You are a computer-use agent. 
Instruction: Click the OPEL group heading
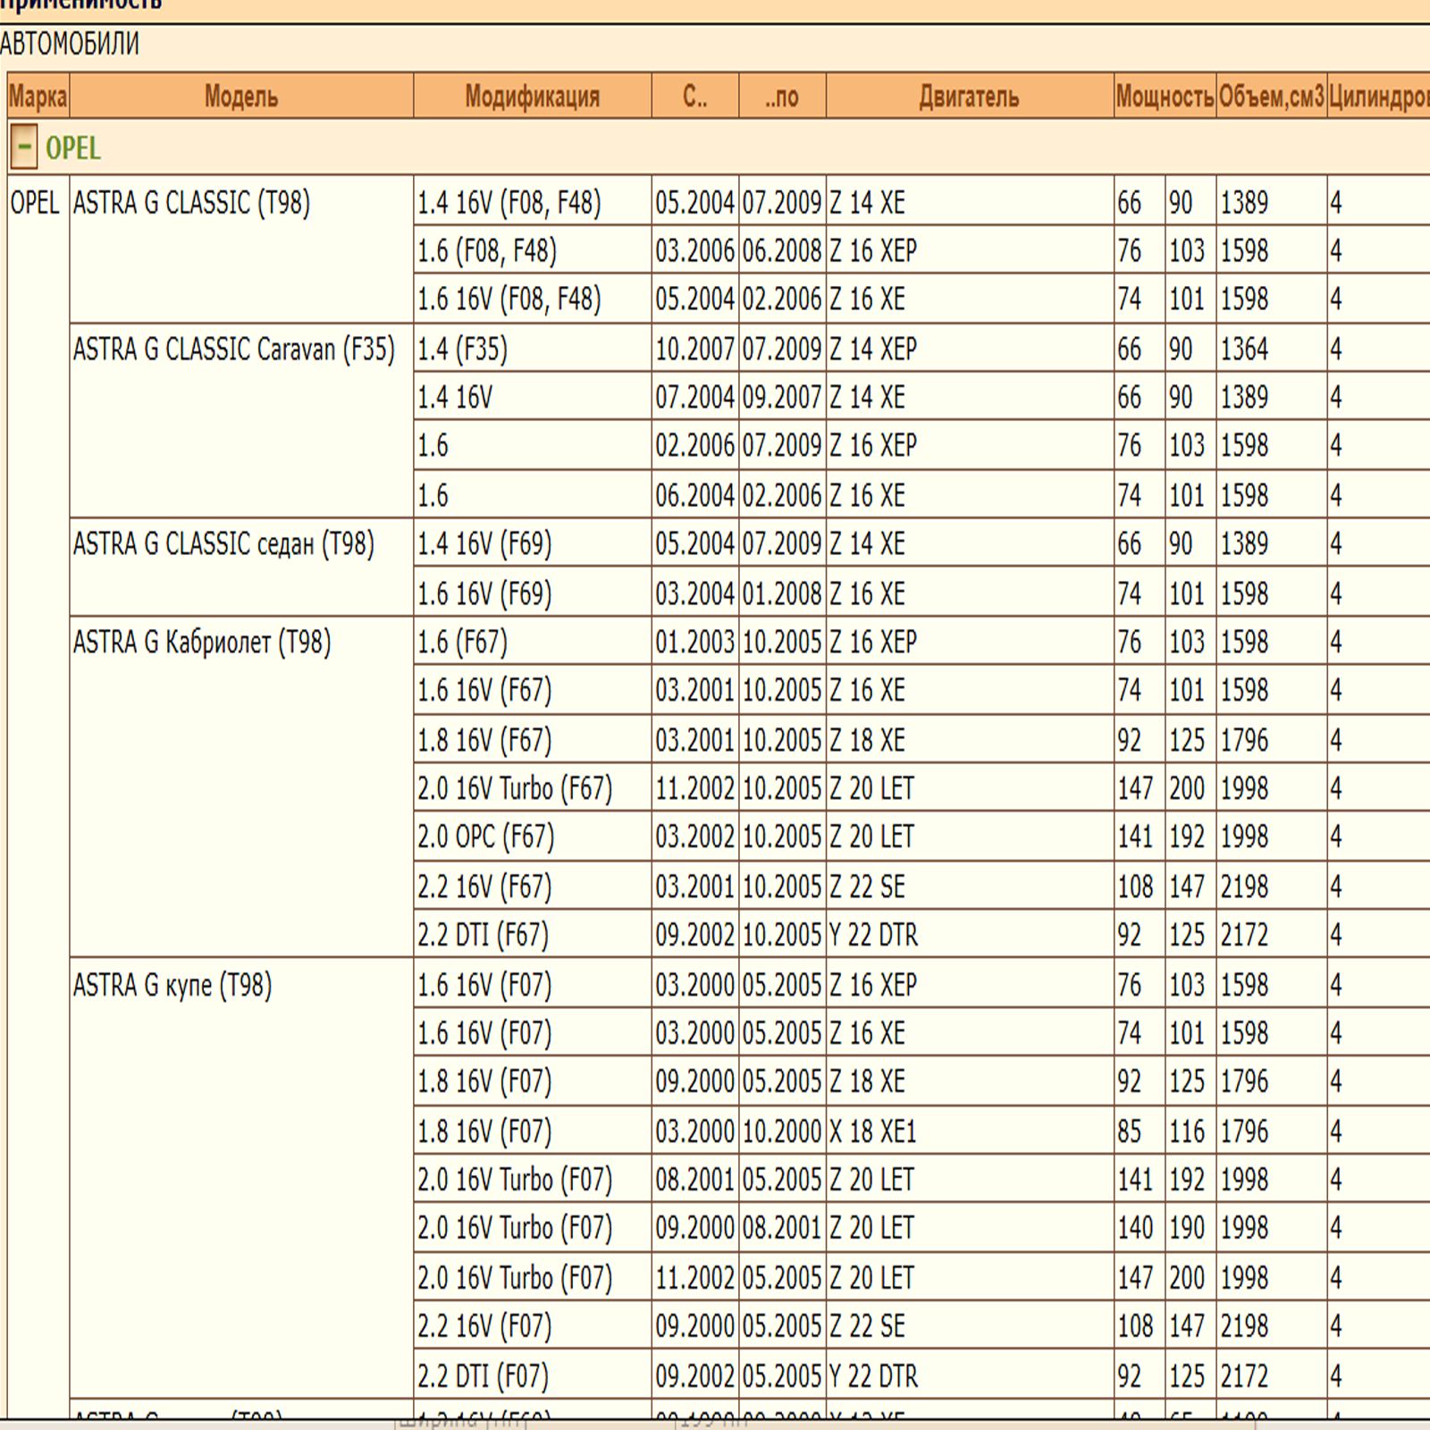tap(73, 148)
